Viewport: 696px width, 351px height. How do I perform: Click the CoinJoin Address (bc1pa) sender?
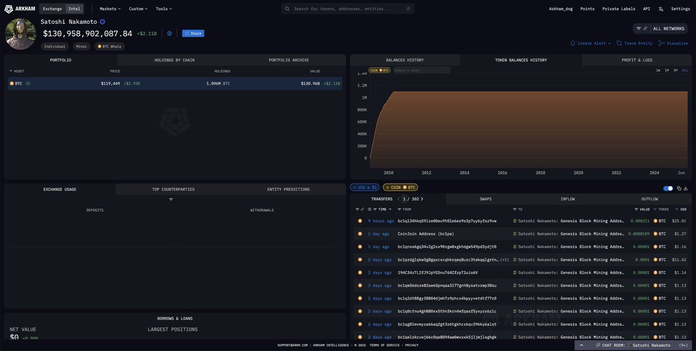[x=426, y=234]
